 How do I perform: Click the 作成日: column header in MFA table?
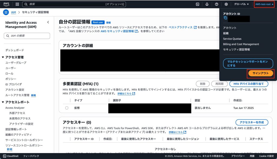point(238,100)
